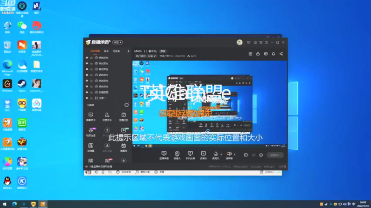The height and width of the screenshot is (208, 371).
Task: Expand the microphone options arrow
Action: (221, 154)
